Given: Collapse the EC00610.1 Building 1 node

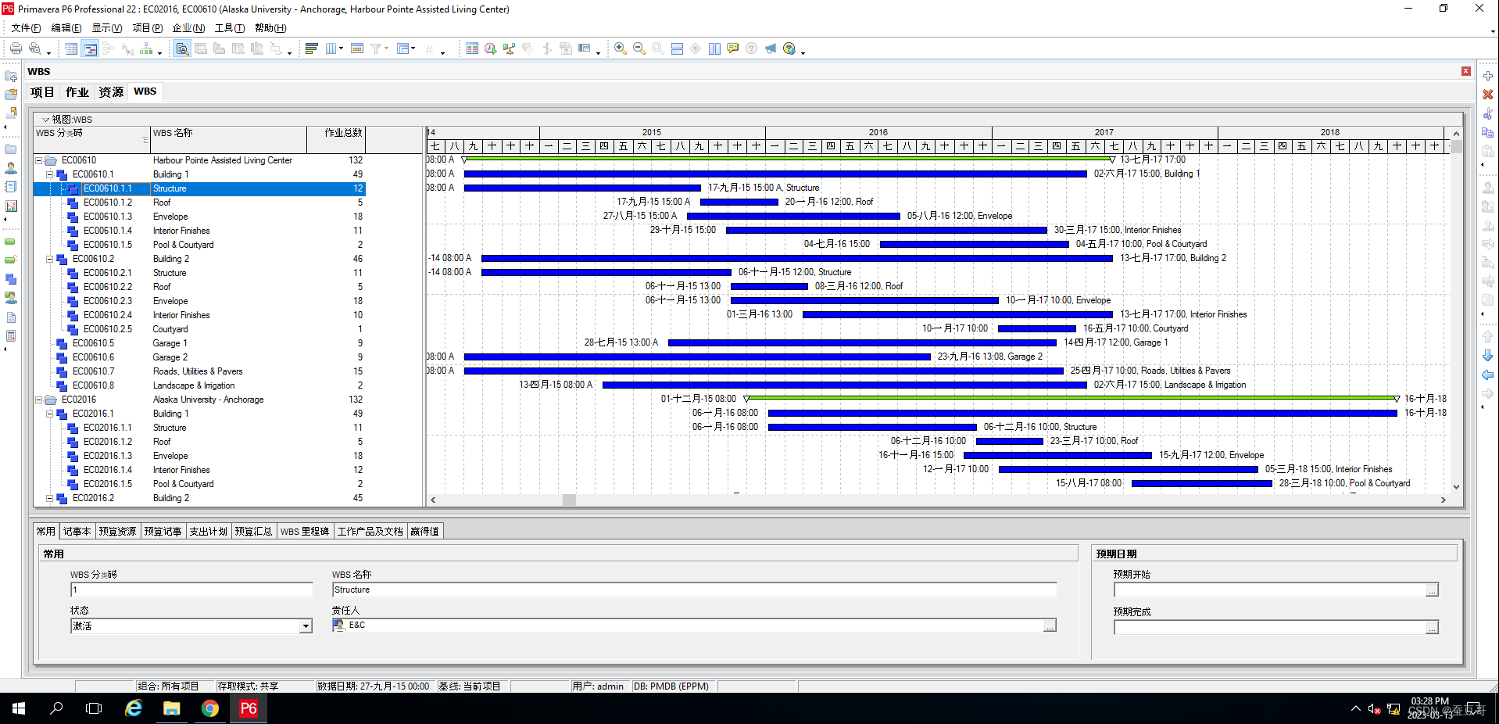Looking at the screenshot, I should coord(50,174).
